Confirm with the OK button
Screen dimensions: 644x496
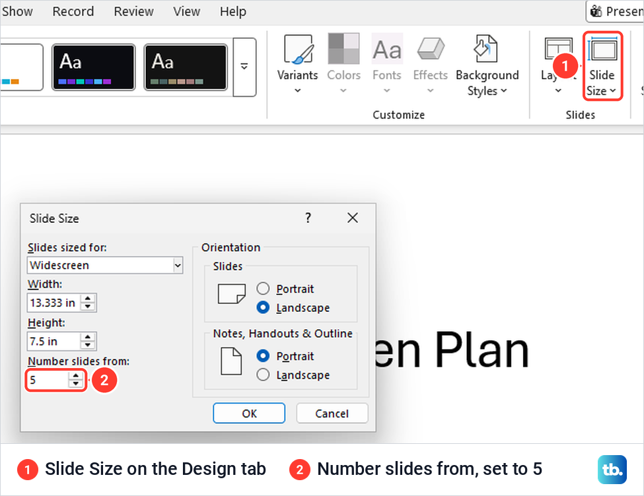point(249,413)
